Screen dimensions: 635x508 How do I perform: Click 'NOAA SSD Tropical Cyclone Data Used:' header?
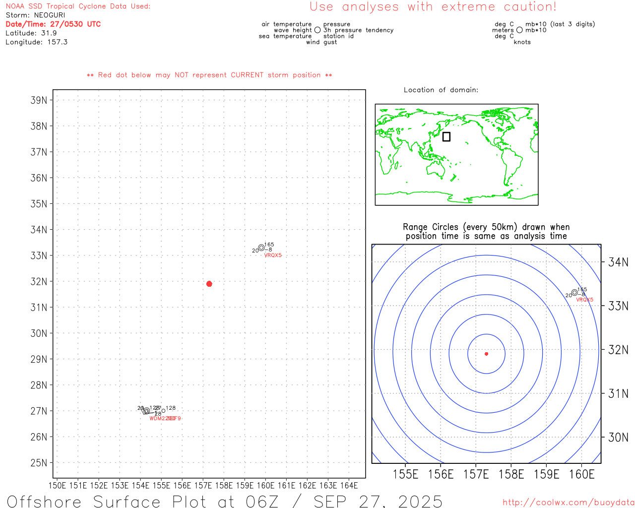[78, 6]
